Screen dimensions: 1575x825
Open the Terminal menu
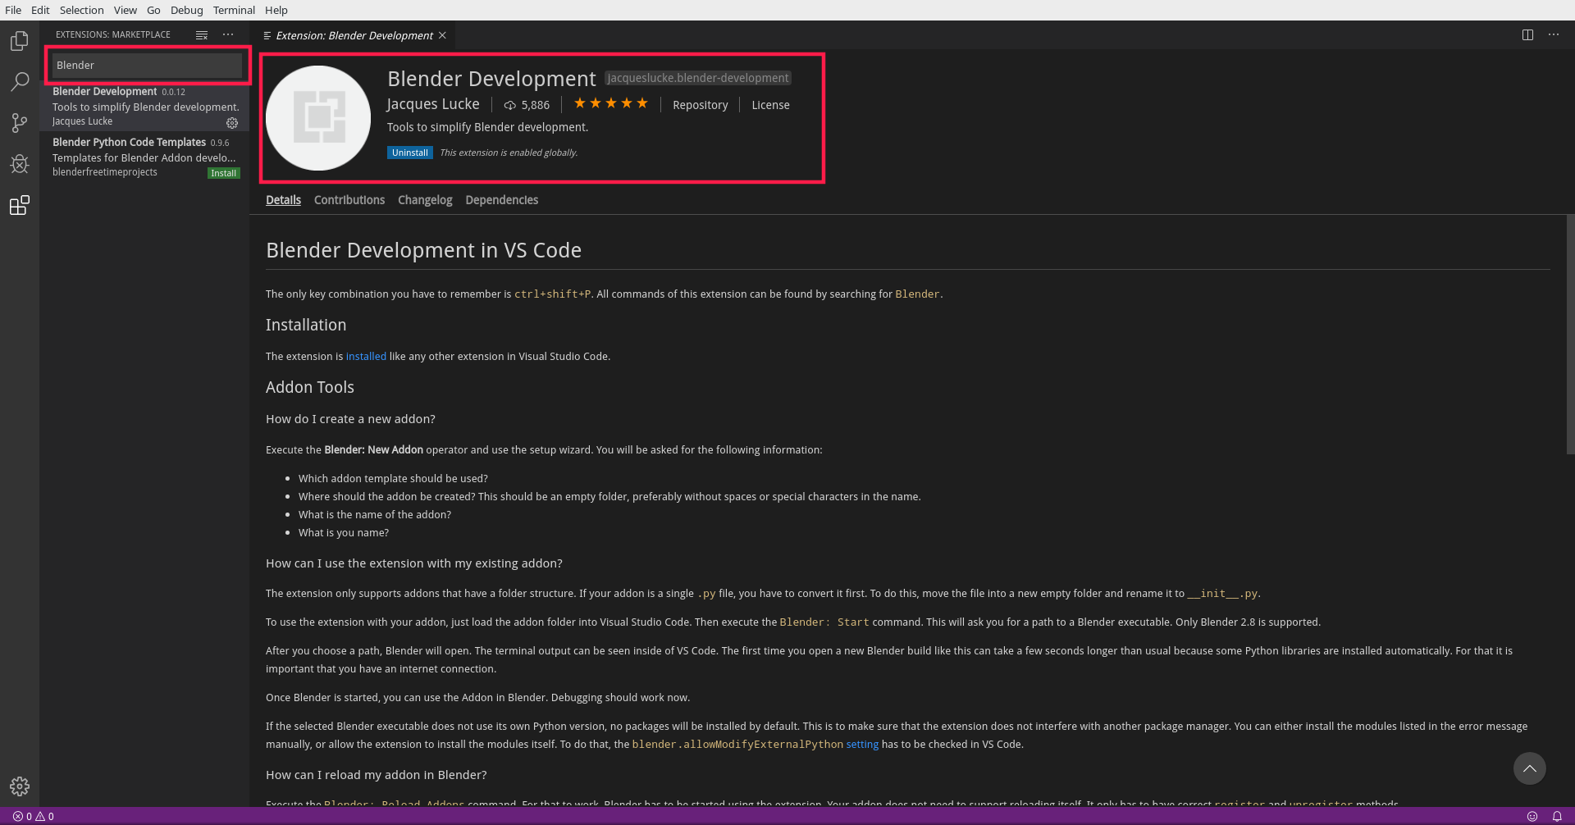(x=234, y=10)
